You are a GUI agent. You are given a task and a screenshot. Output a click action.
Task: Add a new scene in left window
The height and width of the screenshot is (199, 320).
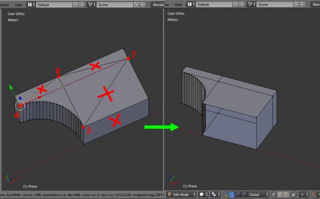[136, 4]
